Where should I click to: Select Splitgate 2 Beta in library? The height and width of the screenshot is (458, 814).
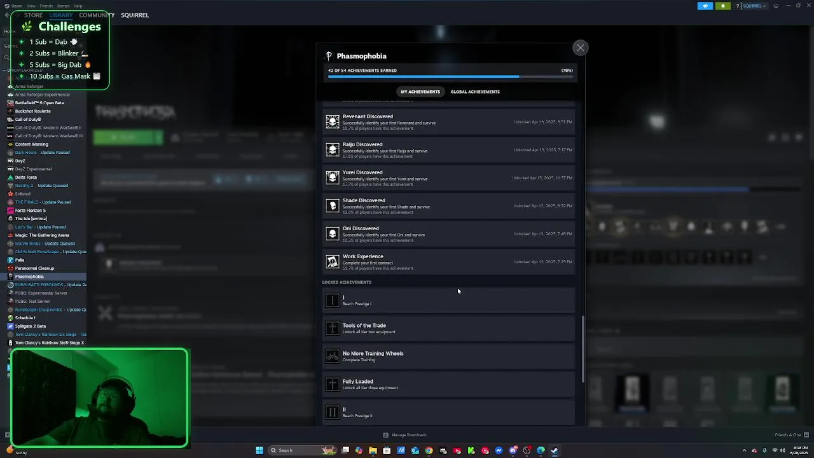[31, 326]
